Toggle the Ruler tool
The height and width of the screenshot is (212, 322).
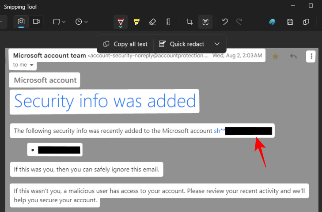coord(168,22)
